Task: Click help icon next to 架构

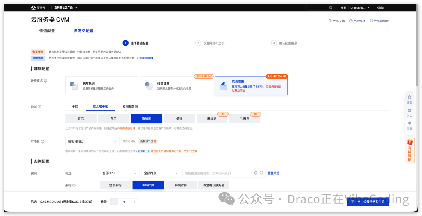Action: coord(74,185)
